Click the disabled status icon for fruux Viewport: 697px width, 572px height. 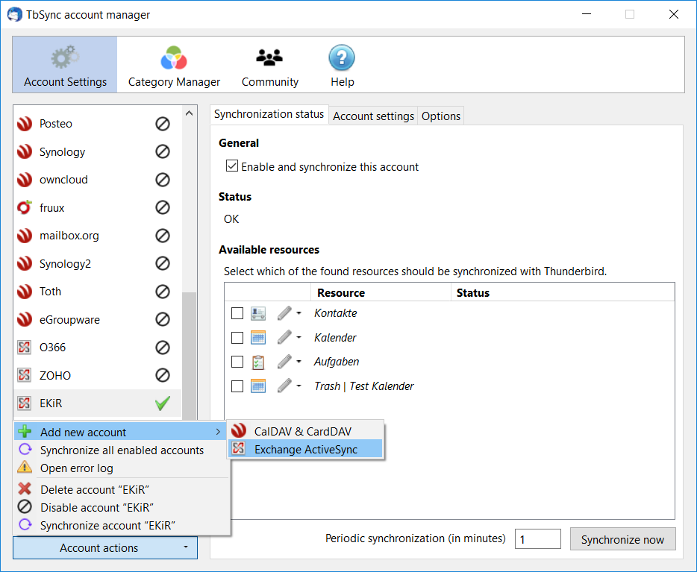[163, 207]
